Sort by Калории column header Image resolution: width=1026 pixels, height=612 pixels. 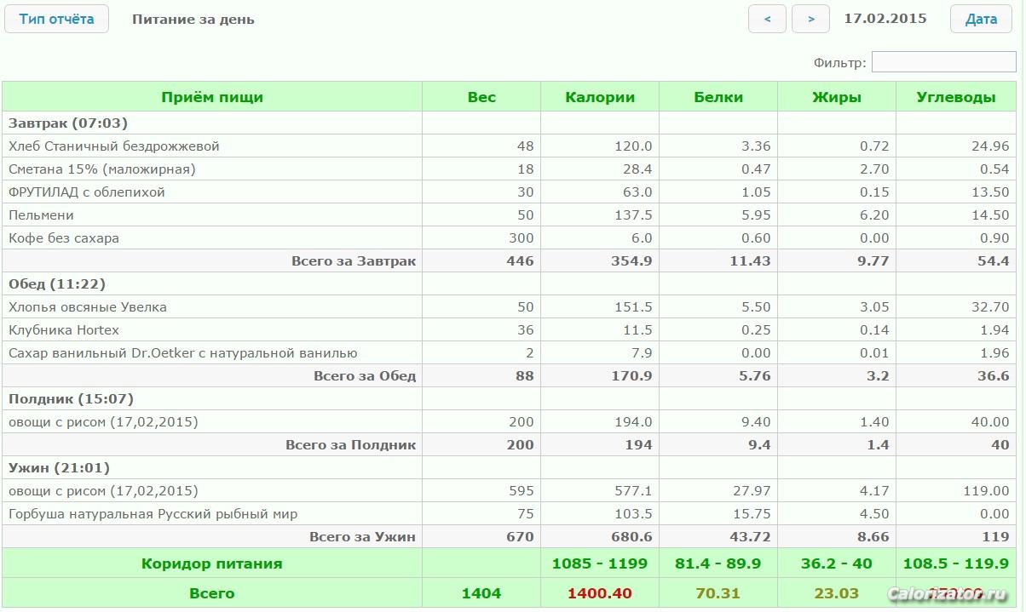click(x=600, y=97)
